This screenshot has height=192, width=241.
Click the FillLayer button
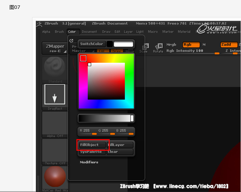coord(120,145)
